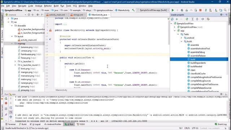
Task: Close the MainActivity.java tab
Action: click(109, 15)
